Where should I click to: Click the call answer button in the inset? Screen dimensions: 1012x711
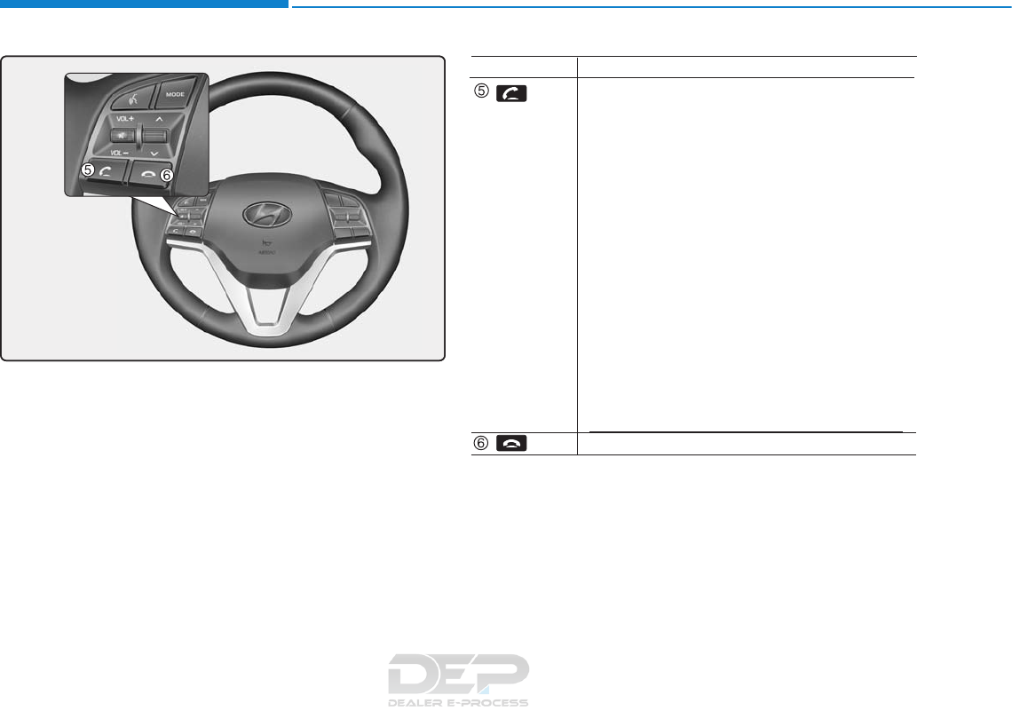[x=107, y=171]
